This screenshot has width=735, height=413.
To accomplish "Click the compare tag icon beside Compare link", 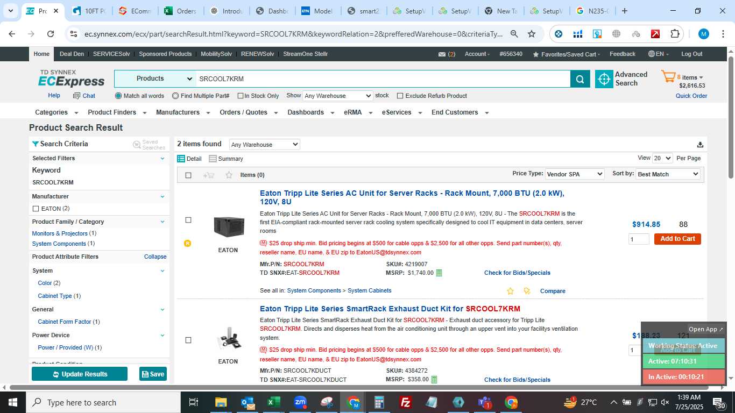I will point(527,291).
